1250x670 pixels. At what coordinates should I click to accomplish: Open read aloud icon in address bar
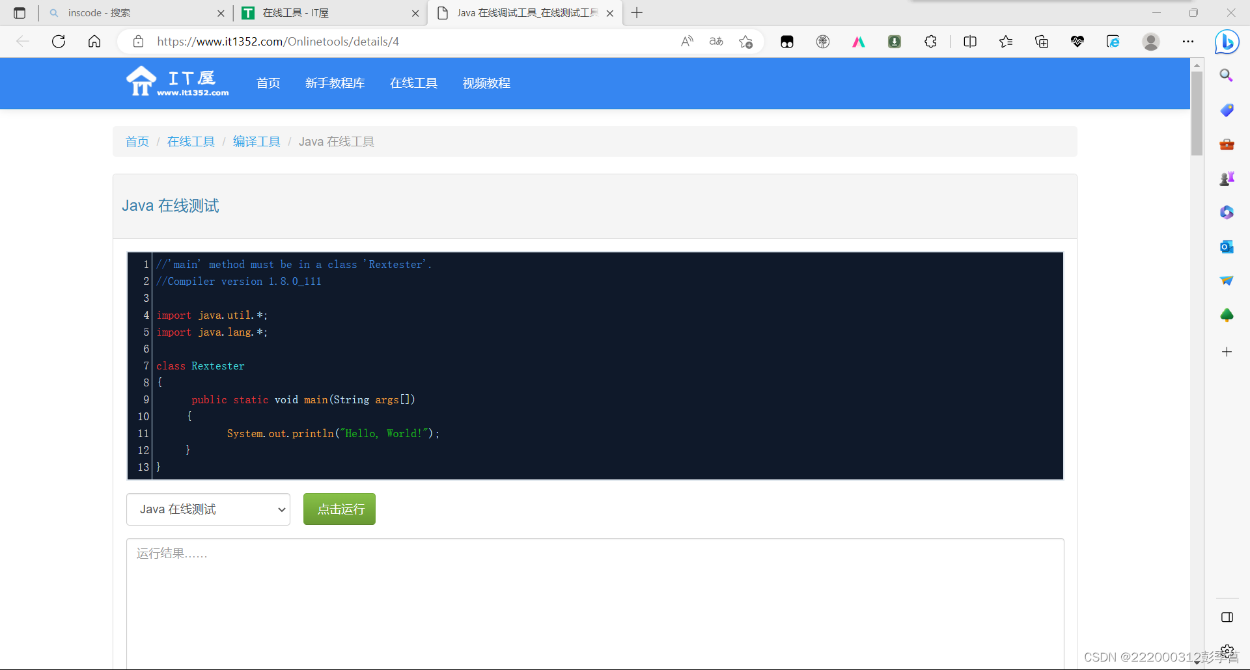(687, 42)
